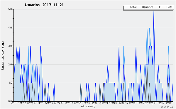176x109 pixels.
Task: Click the chart title Usuarios 2017-11-21
Action: [x=44, y=5]
